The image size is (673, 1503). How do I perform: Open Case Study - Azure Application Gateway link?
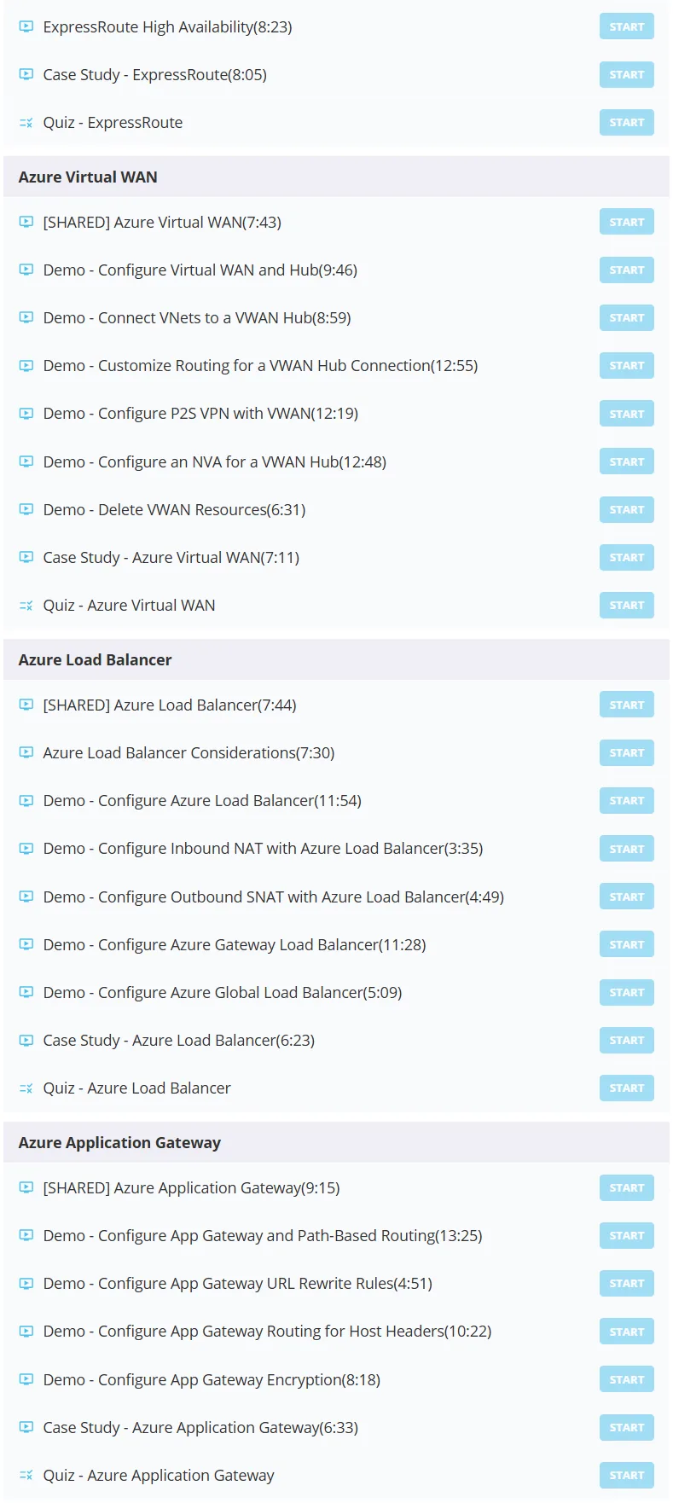click(x=200, y=1427)
